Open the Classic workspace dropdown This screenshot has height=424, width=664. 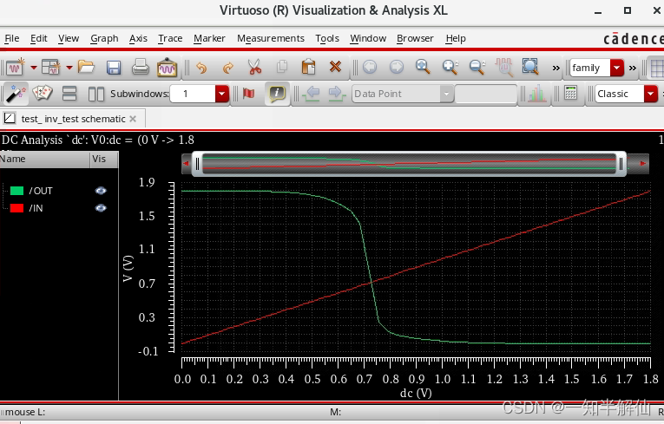(651, 94)
